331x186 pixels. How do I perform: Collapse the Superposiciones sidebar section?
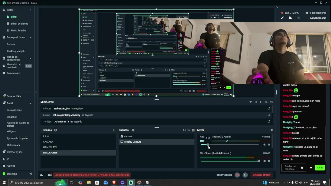pos(31,37)
